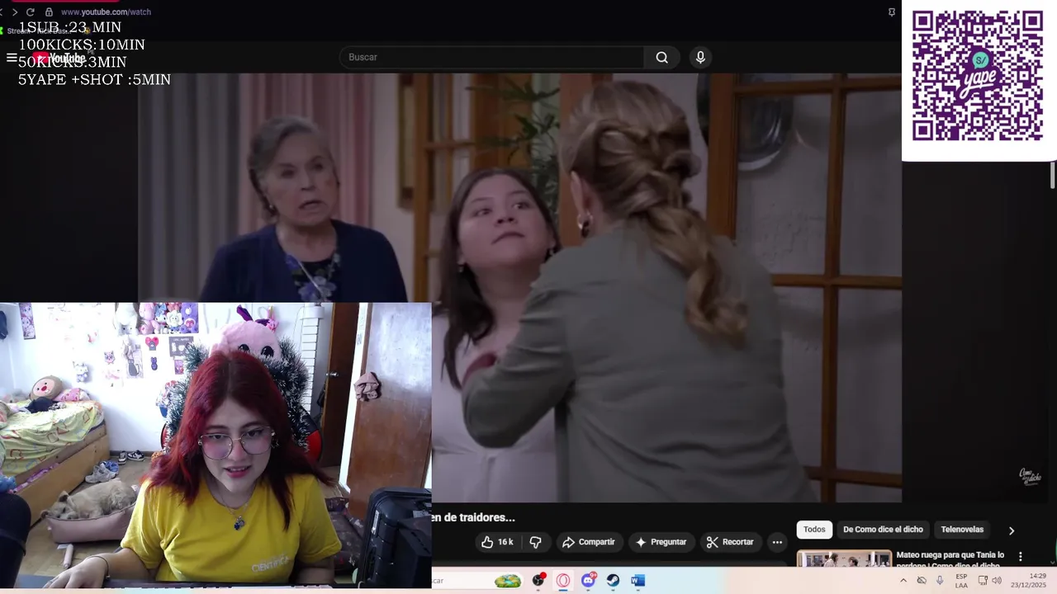Select the De Como dice el dicho chip
The image size is (1057, 594).
tap(883, 530)
